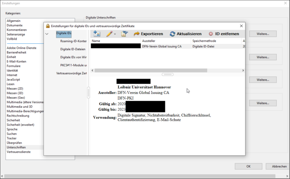Sort by the Name column header

116,41
